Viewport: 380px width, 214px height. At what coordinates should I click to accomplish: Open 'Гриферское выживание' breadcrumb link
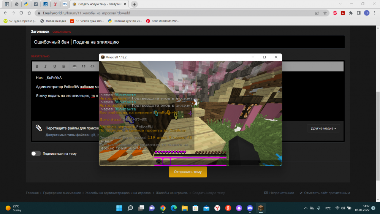[62, 193]
